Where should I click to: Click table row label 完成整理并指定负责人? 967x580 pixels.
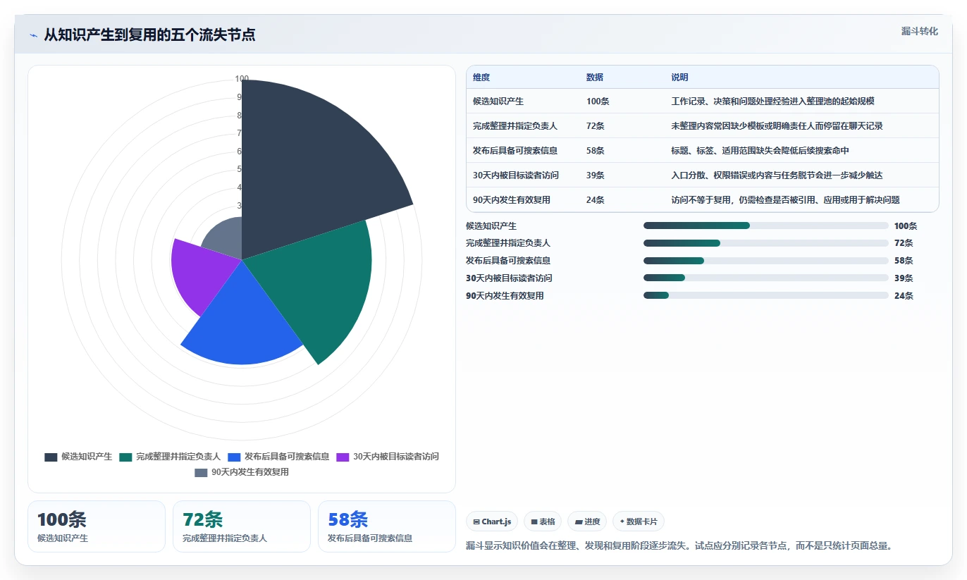515,126
